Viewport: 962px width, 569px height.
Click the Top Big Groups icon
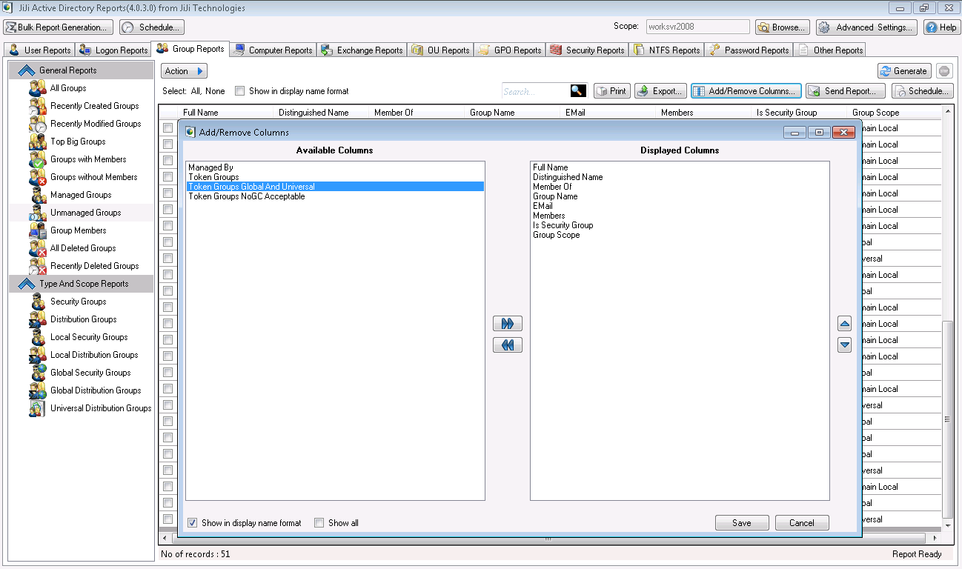pyautogui.click(x=38, y=142)
